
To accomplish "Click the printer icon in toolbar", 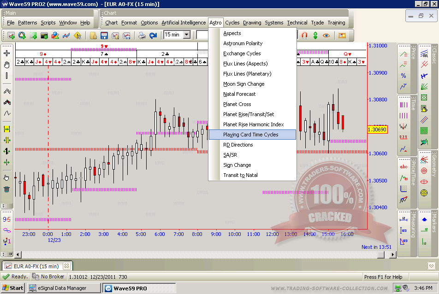I will 142,35.
